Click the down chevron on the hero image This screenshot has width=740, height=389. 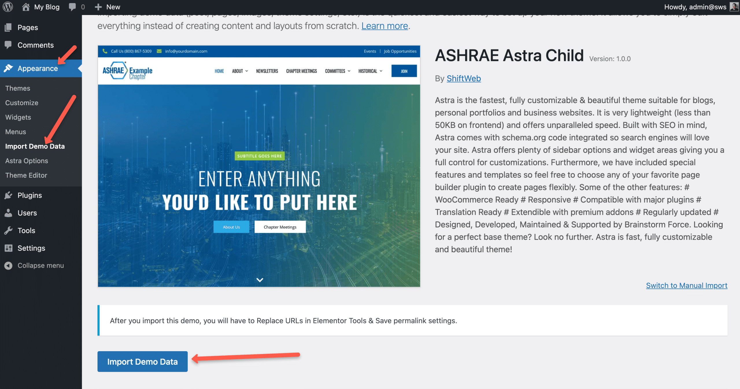coord(260,280)
